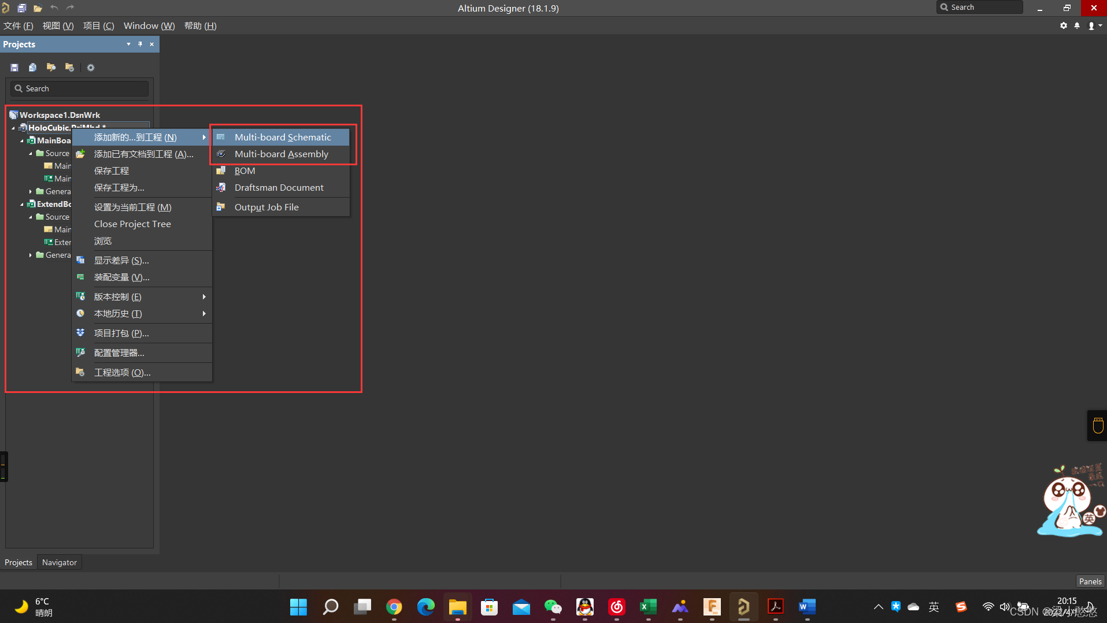Click the Panels button at bottom right
The image size is (1107, 623).
coord(1090,581)
